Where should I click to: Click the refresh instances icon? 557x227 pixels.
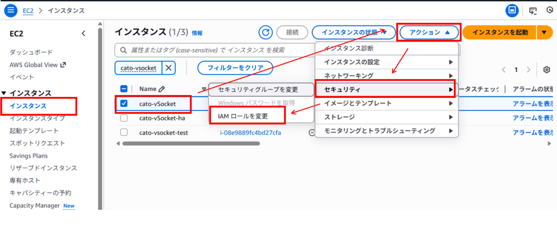click(x=265, y=32)
